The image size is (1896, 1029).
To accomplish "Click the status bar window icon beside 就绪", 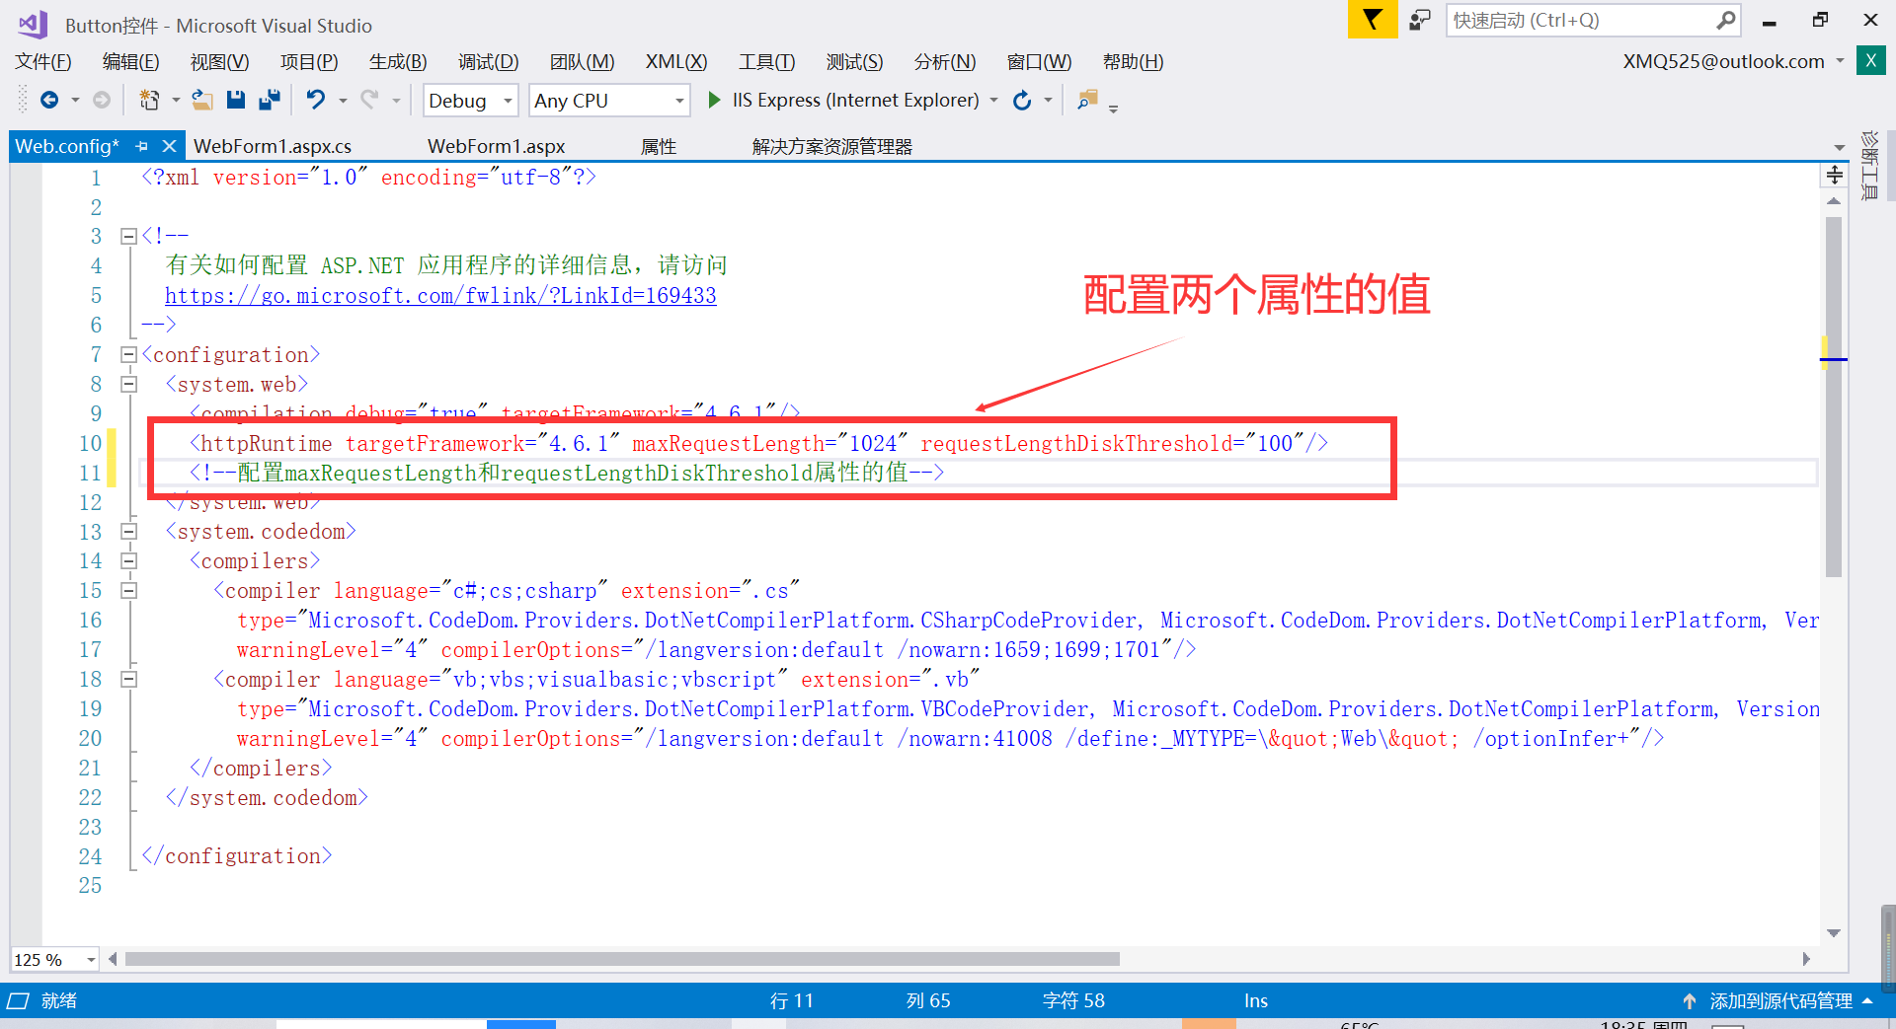I will click(x=18, y=1001).
